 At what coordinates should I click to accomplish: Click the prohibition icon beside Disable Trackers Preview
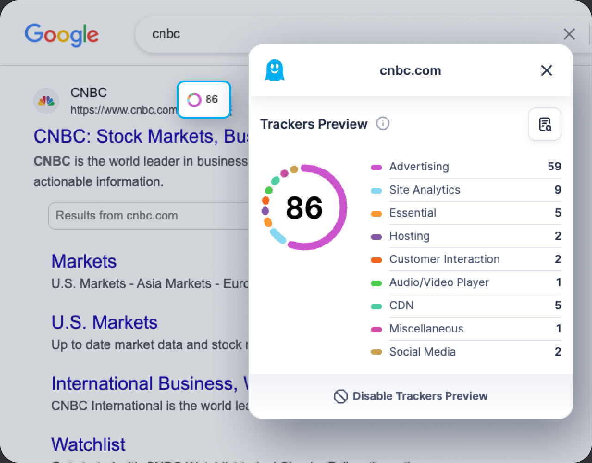340,396
